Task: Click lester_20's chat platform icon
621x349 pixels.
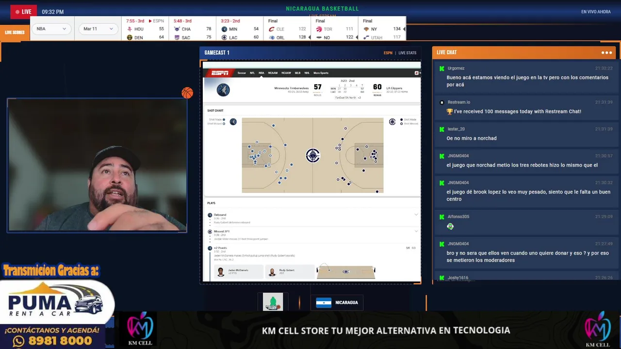Action: pyautogui.click(x=442, y=129)
